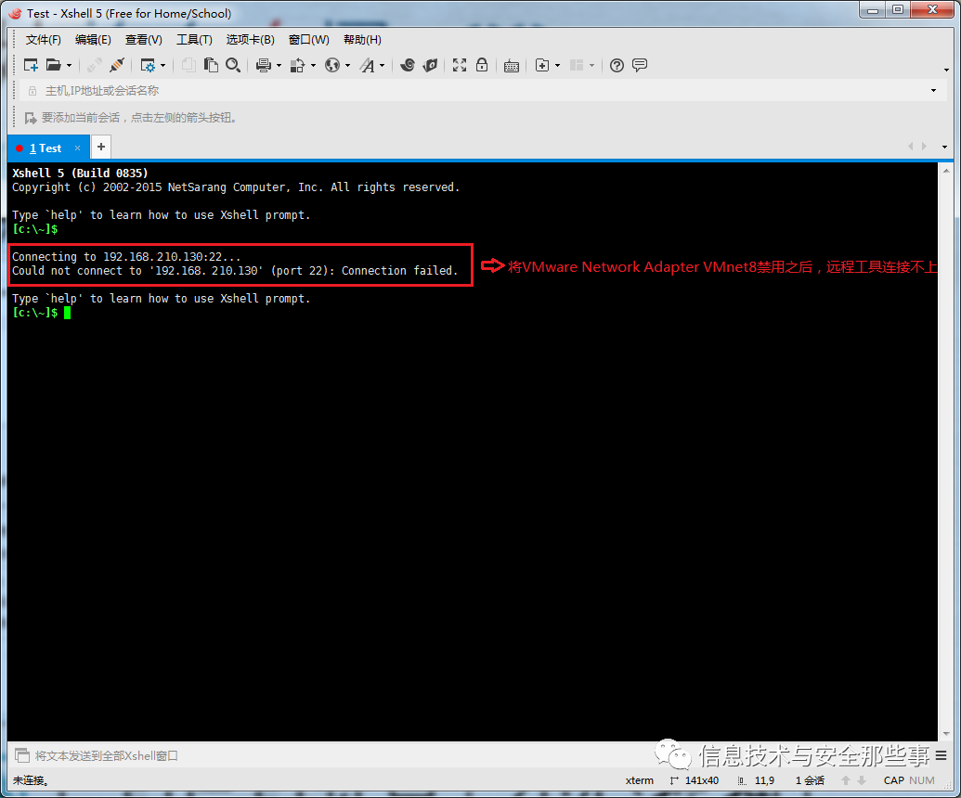Click the Copy icon in toolbar
Image resolution: width=961 pixels, height=798 pixels.
tap(188, 65)
